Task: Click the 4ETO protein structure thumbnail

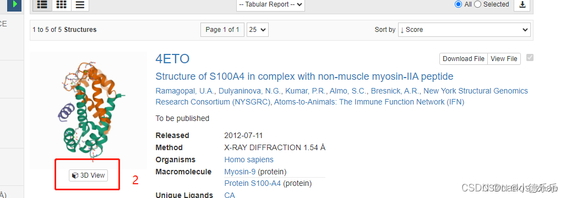Action: [89, 110]
